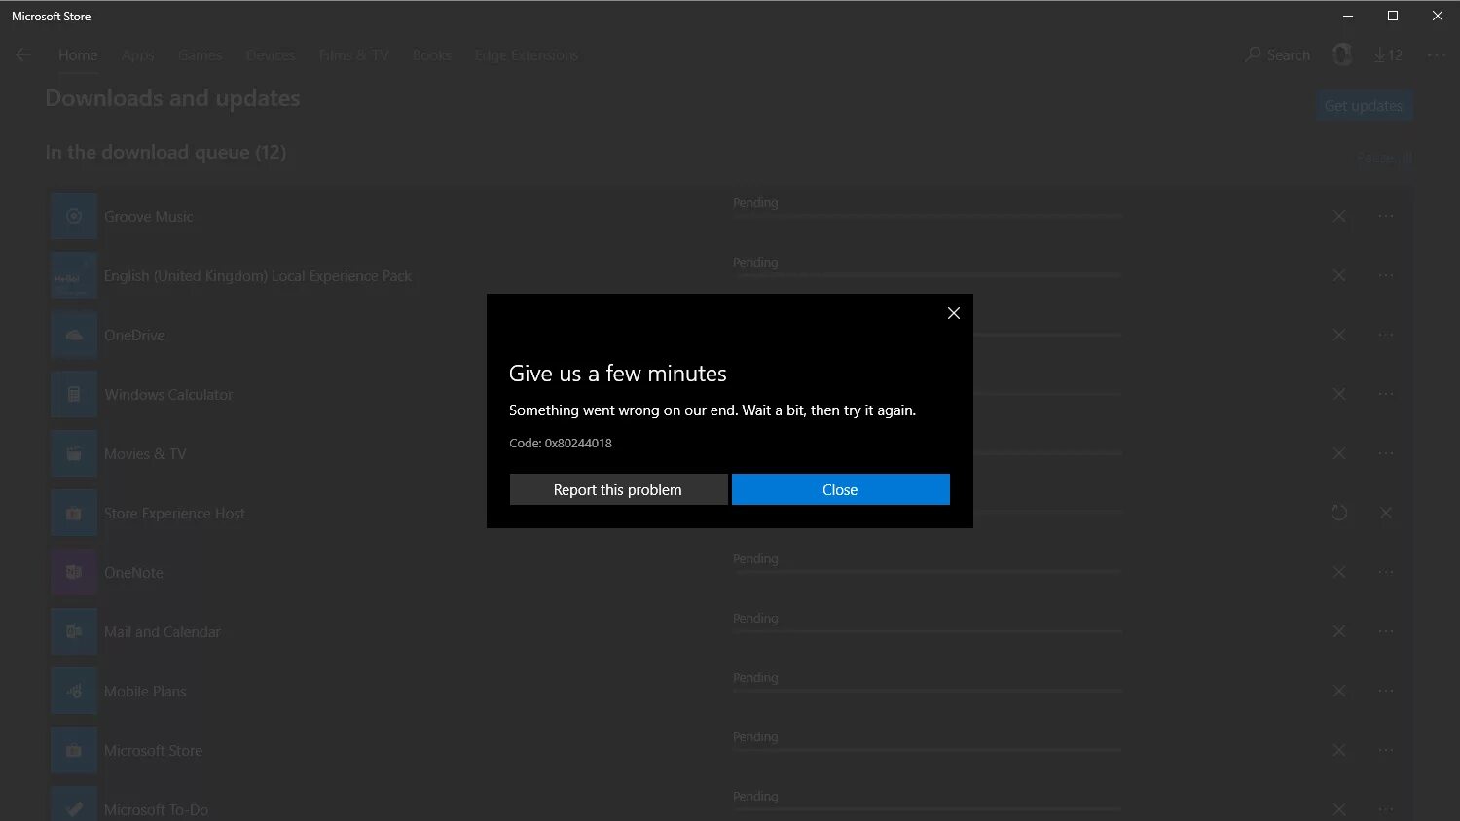This screenshot has height=821, width=1460.
Task: Maximize the Microsoft Store window
Action: click(1393, 16)
